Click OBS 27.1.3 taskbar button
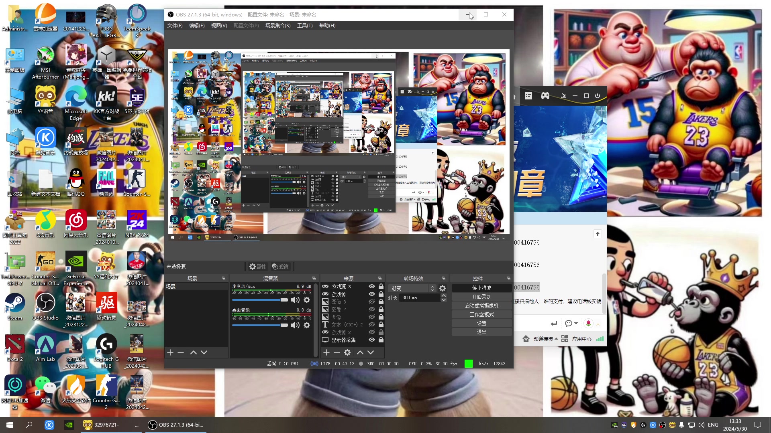 (x=175, y=425)
